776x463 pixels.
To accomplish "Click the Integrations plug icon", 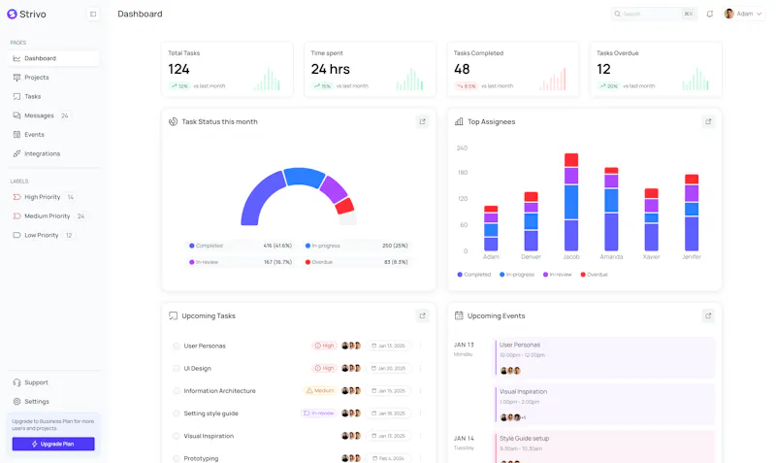I will coord(16,153).
